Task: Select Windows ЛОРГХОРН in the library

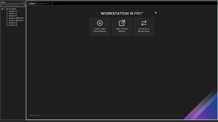Action: click(16, 18)
